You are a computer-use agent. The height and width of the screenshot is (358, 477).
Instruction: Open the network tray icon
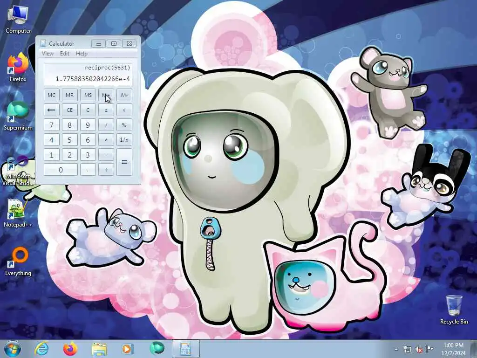407,350
